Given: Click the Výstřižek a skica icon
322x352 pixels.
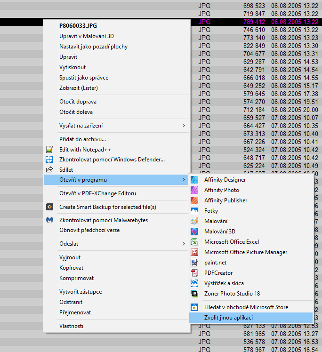Looking at the screenshot, I should click(194, 283).
